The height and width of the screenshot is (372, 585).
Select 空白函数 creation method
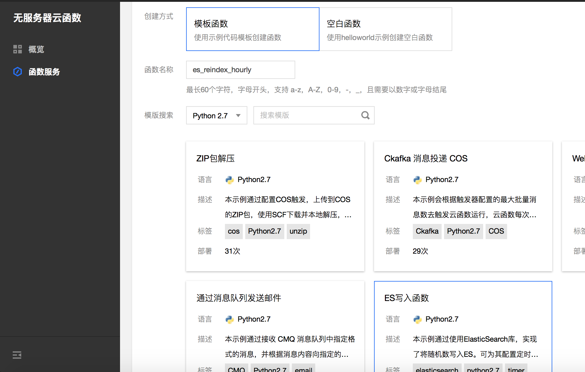click(x=385, y=29)
